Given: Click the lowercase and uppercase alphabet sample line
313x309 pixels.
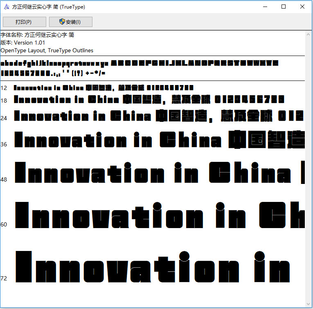Looking at the screenshot, I should pyautogui.click(x=140, y=63).
